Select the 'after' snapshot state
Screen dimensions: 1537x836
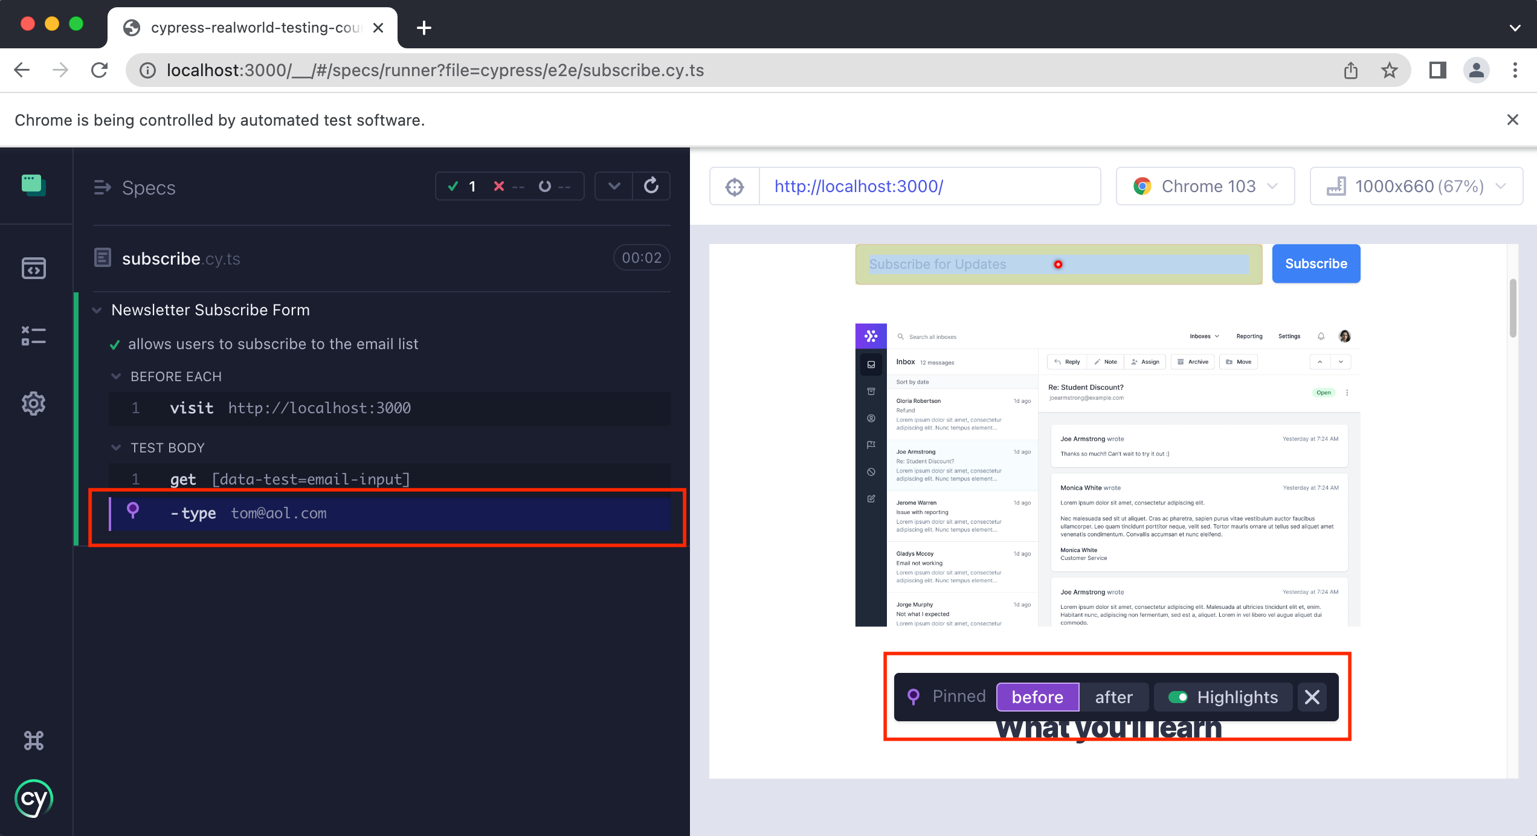coord(1113,697)
